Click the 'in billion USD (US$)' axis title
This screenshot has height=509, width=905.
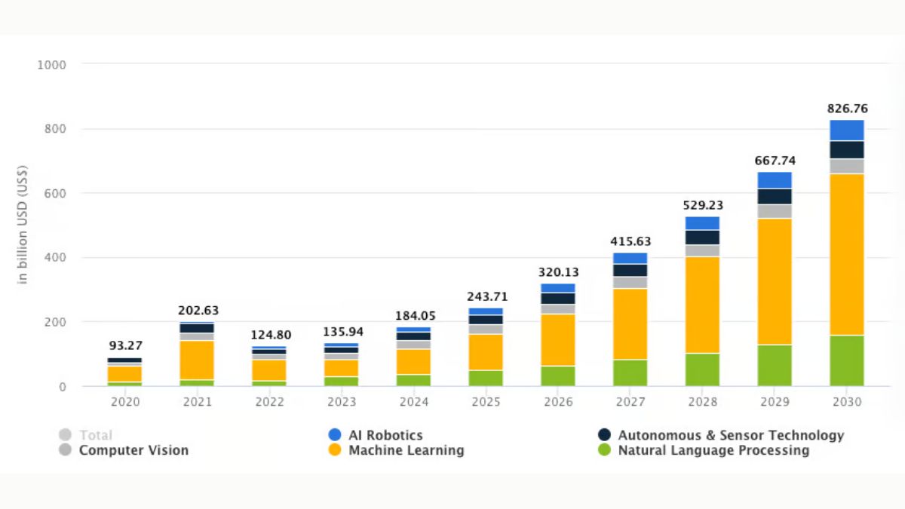pos(23,224)
